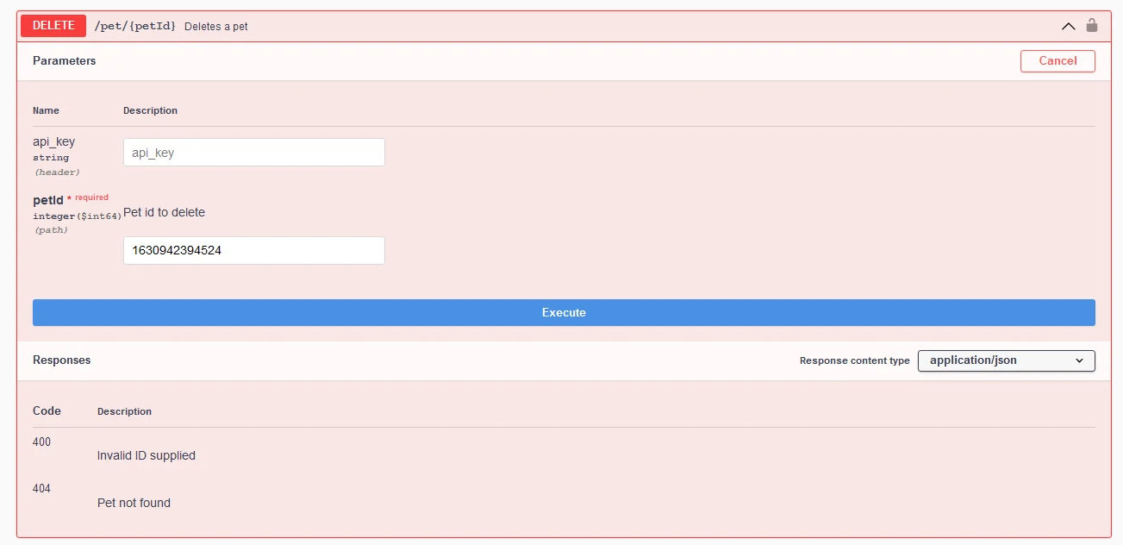Click the /pet/{petId} endpoint path
Viewport: 1123px width, 545px height.
coord(135,27)
